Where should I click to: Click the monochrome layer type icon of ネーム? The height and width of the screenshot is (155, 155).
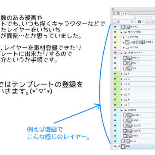(123, 141)
